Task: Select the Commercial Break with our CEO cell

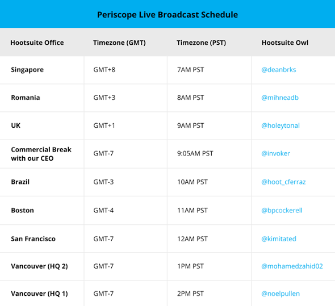Action: tap(41, 154)
